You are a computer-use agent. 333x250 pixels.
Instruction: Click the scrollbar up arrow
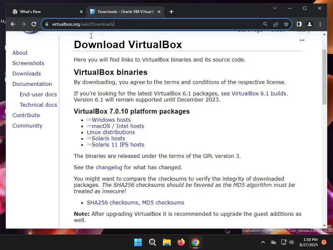pos(324,34)
